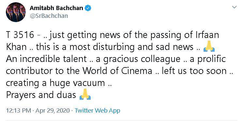Click the phrase Prayers and duas
Viewport: 243px width, 121px height.
pos(41,95)
